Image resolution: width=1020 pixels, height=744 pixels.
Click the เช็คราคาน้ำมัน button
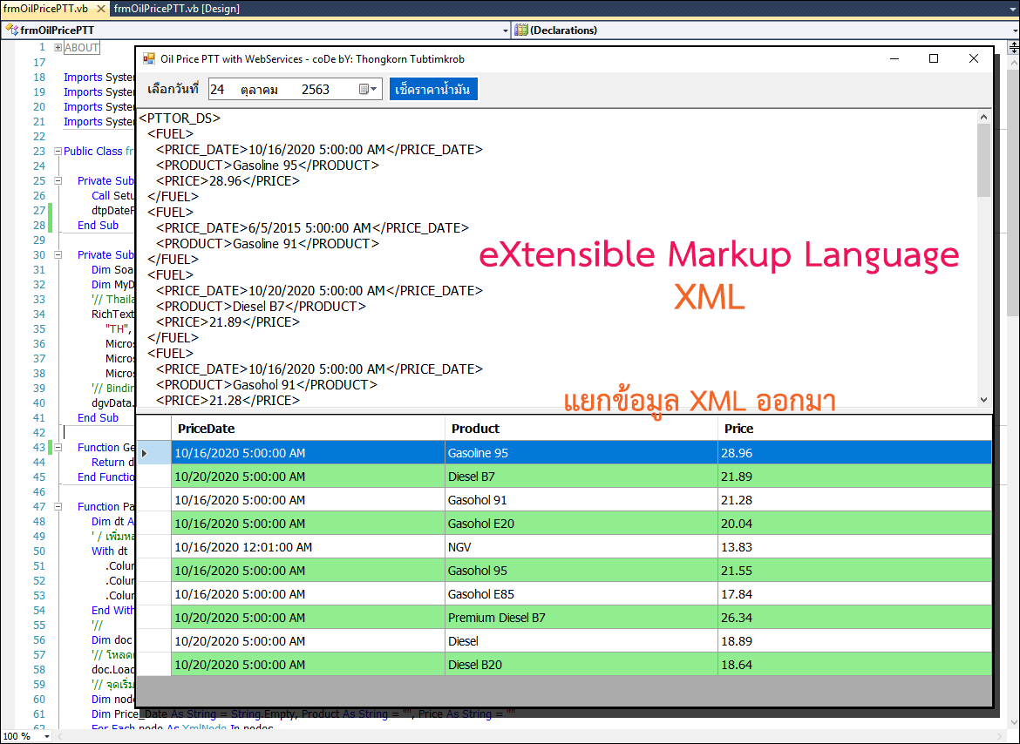tap(433, 90)
